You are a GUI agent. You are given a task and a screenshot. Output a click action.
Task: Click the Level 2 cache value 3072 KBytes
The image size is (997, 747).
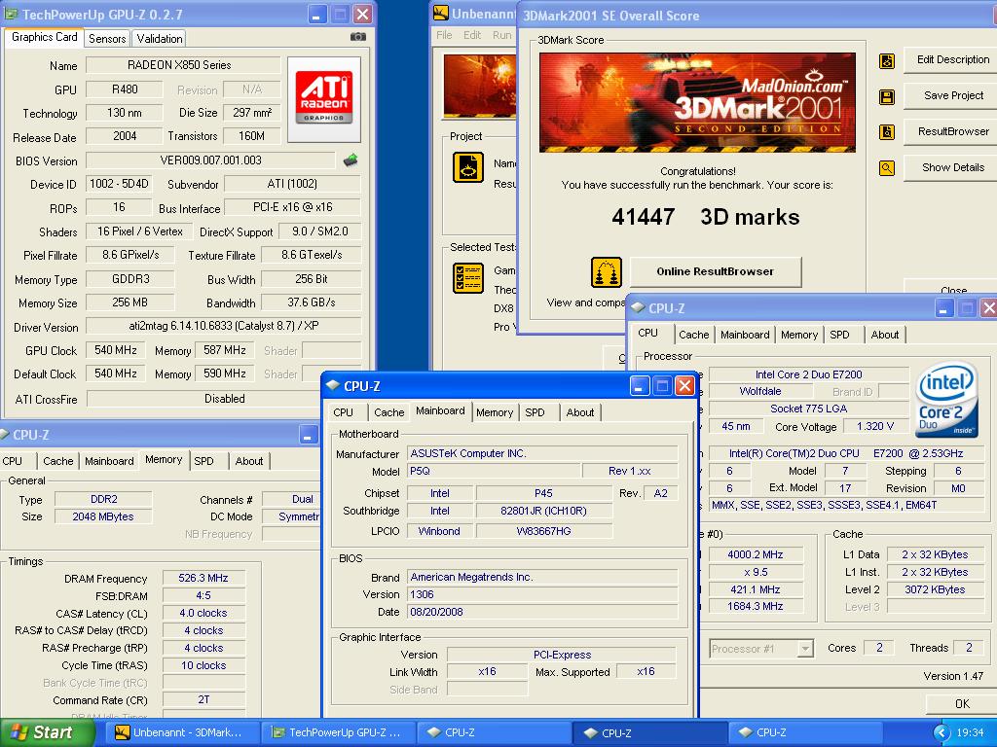(x=935, y=589)
